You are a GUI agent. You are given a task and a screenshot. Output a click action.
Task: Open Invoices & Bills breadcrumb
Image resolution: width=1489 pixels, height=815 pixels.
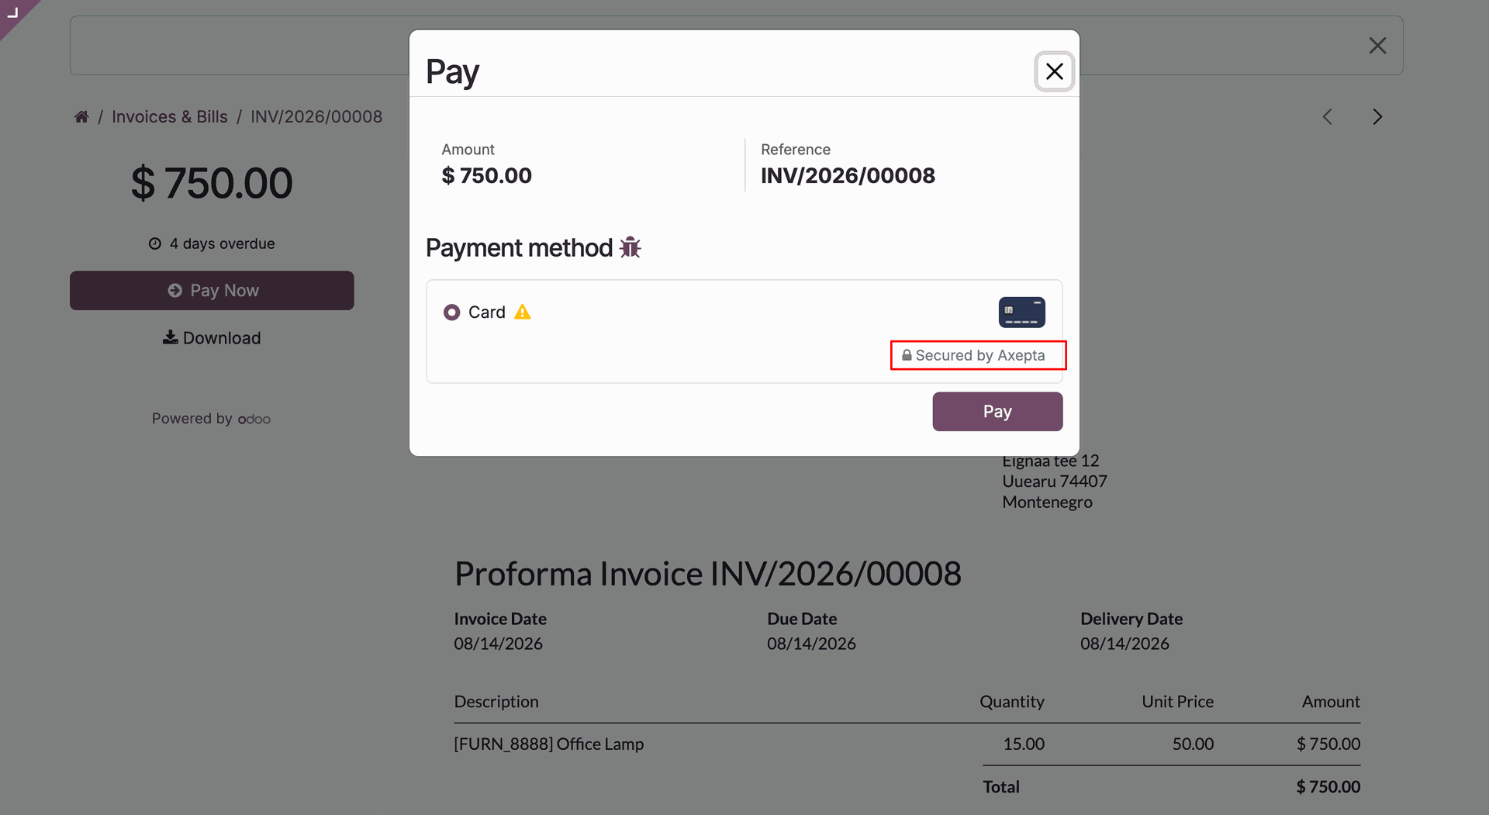coord(170,116)
